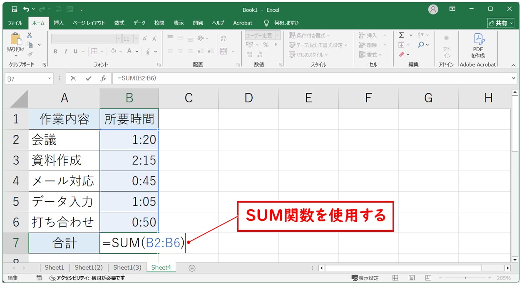
Task: Click the percent style icon
Action: point(266,45)
